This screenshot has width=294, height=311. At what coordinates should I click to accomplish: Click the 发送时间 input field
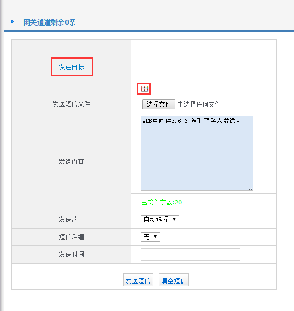[190, 255]
